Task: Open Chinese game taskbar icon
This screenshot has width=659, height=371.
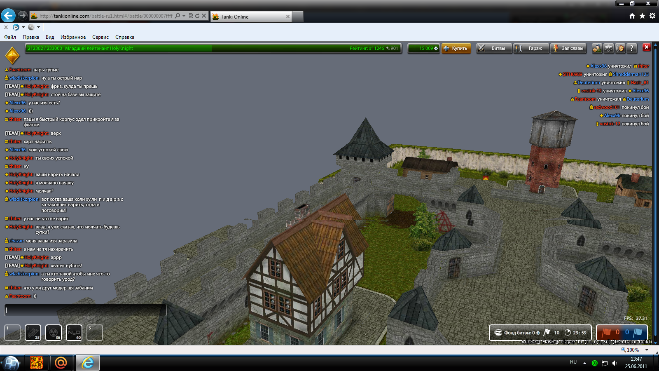Action: (x=37, y=363)
